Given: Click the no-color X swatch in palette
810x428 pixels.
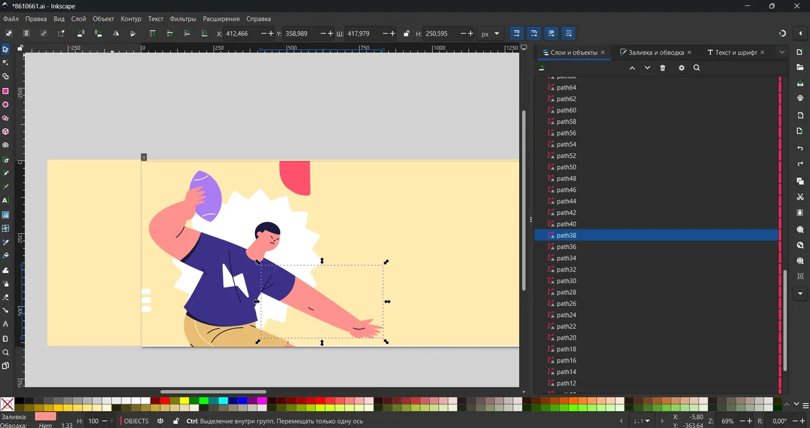Looking at the screenshot, I should (x=7, y=404).
